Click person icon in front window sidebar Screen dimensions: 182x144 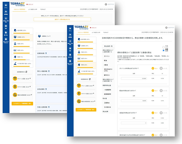(70, 41)
